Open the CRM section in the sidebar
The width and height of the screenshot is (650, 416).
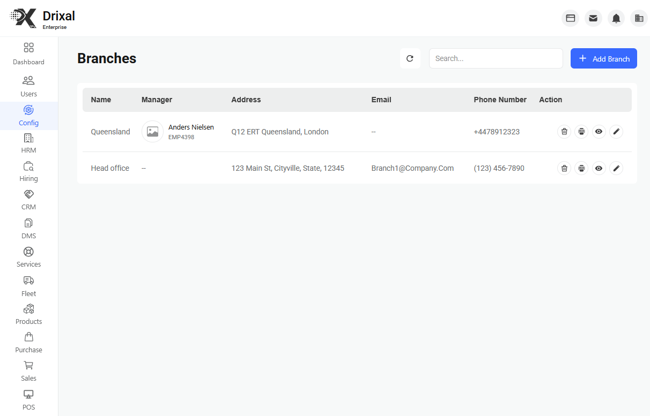[x=28, y=200]
